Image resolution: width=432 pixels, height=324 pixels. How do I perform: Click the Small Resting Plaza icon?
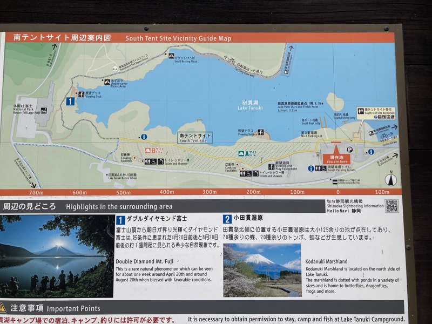pos(171,56)
